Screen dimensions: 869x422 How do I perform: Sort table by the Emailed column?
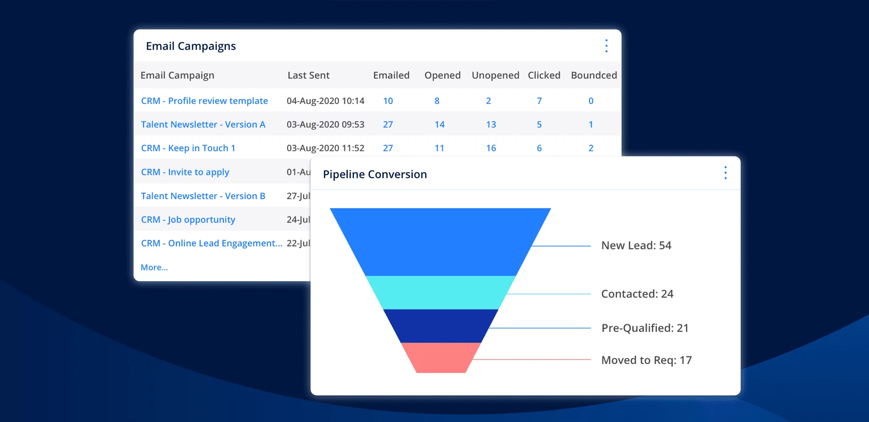coord(391,75)
